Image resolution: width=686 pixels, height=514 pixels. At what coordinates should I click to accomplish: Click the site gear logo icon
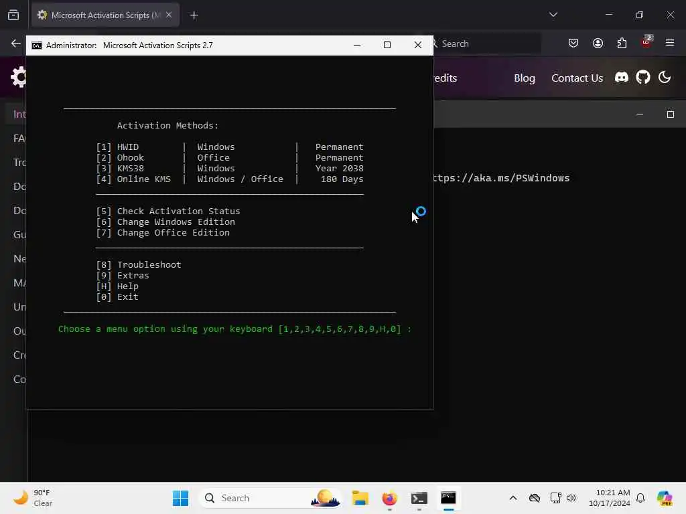coord(18,78)
